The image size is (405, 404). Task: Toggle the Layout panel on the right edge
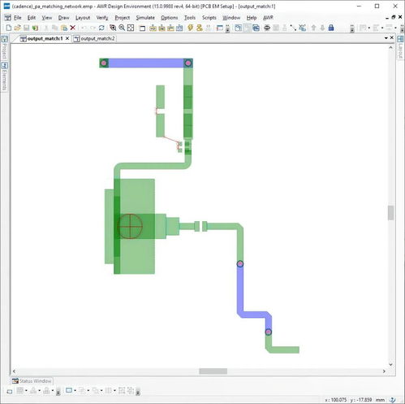pyautogui.click(x=400, y=48)
